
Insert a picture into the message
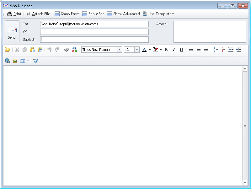15,61
